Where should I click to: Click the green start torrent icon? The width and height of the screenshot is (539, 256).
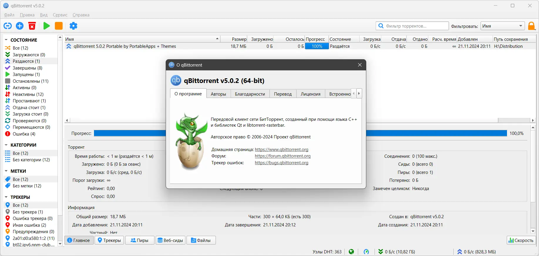point(46,26)
